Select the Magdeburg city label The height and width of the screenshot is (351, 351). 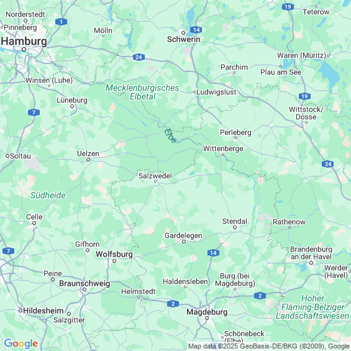pyautogui.click(x=207, y=312)
